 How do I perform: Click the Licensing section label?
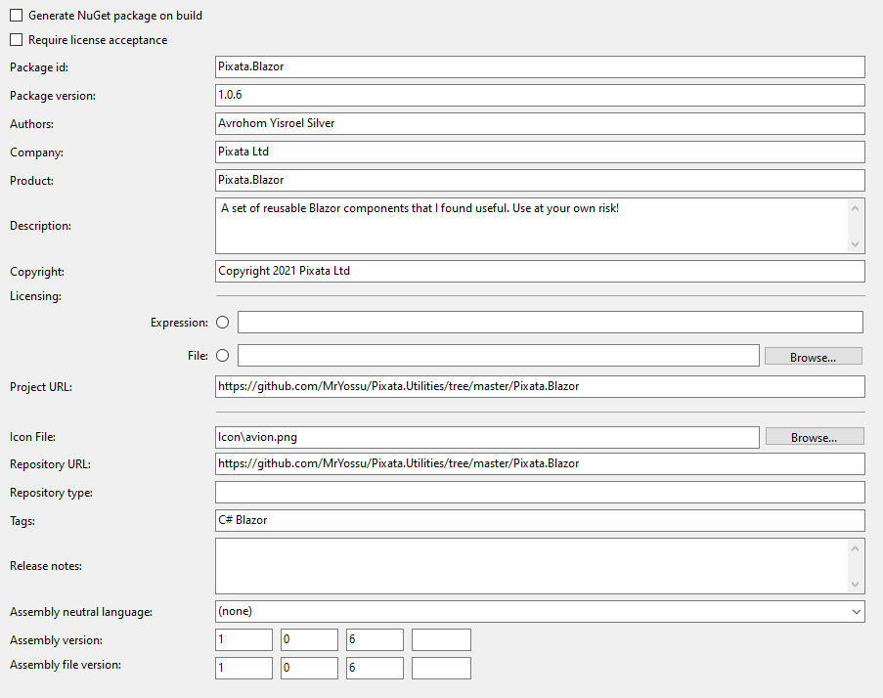35,296
